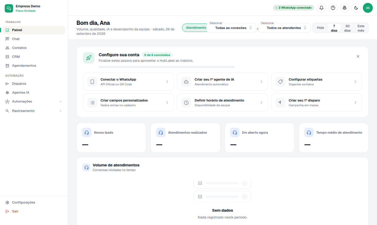Select the Hoje period tab
Viewport: 377px width, 225px height.
coord(320,28)
